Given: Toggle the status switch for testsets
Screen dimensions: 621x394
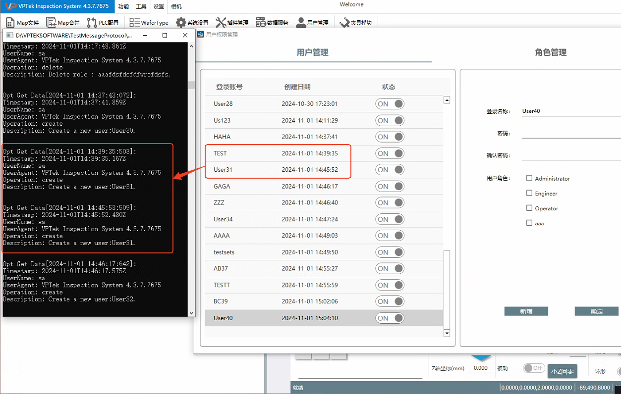Looking at the screenshot, I should (x=390, y=252).
